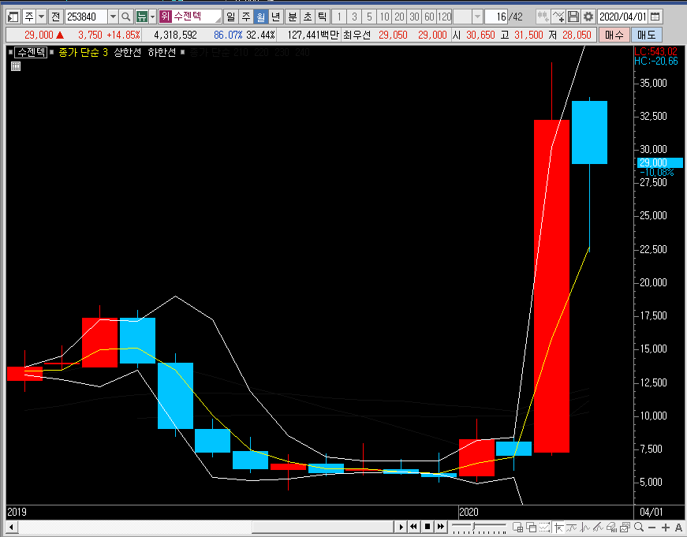Click the replay speed slider handle
This screenshot has width=687, height=537.
pyautogui.click(x=474, y=525)
